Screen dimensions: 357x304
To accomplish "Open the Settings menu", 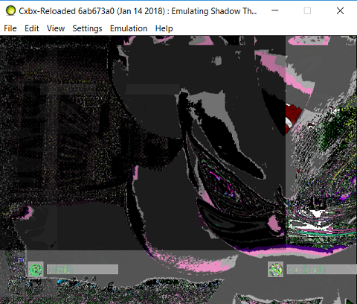I will point(87,28).
